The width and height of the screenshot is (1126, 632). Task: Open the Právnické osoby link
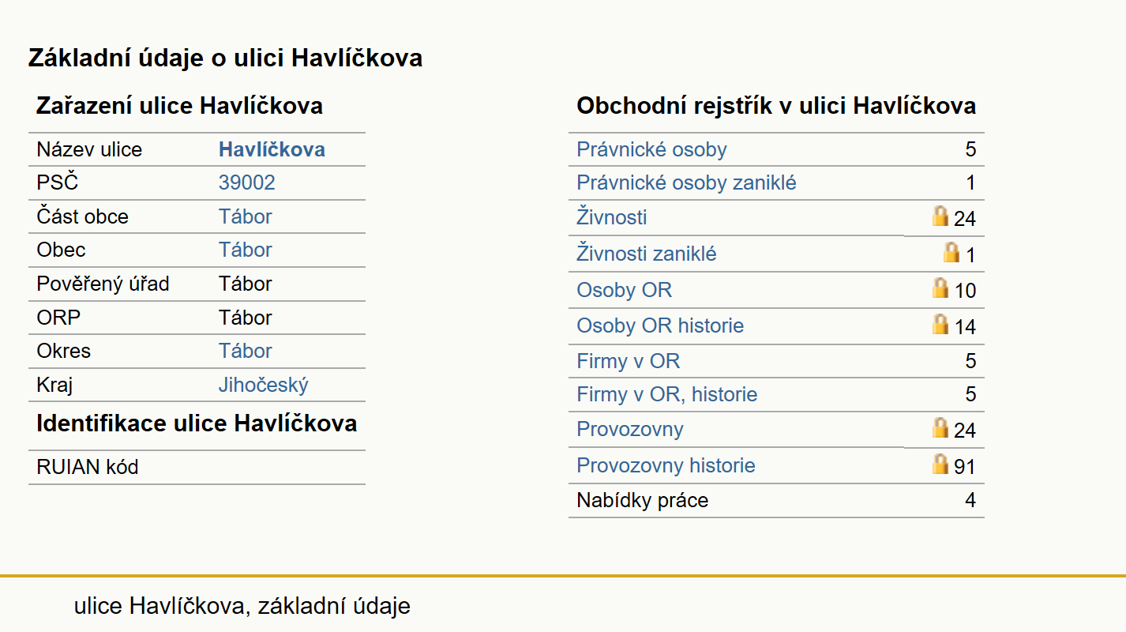click(x=651, y=149)
